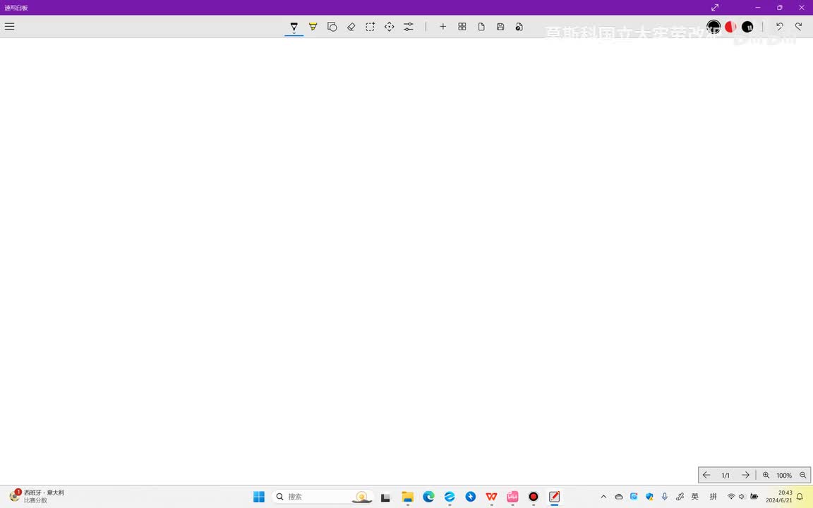Open the pen menu tray icon
The width and height of the screenshot is (813, 508).
(x=680, y=497)
